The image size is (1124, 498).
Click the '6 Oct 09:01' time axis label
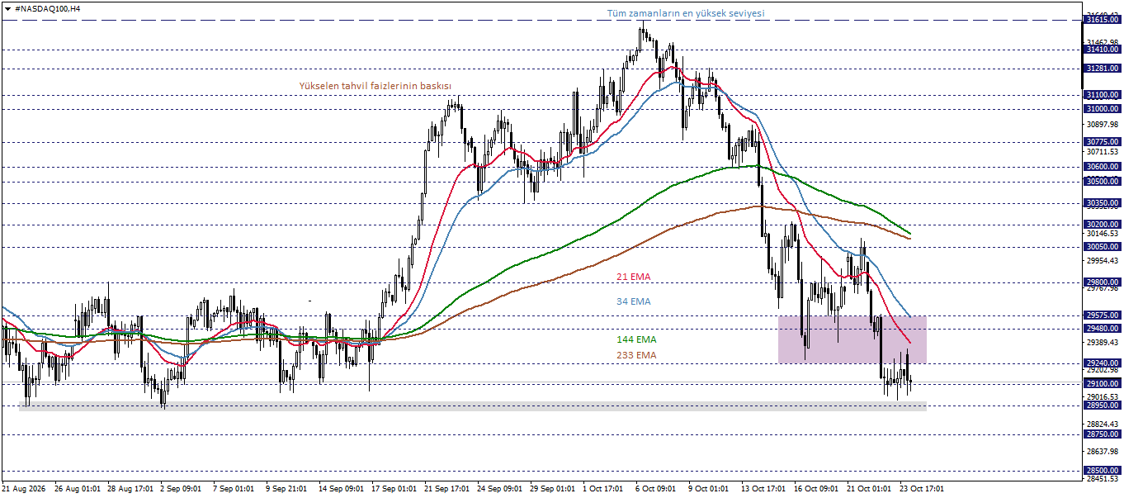(x=656, y=489)
